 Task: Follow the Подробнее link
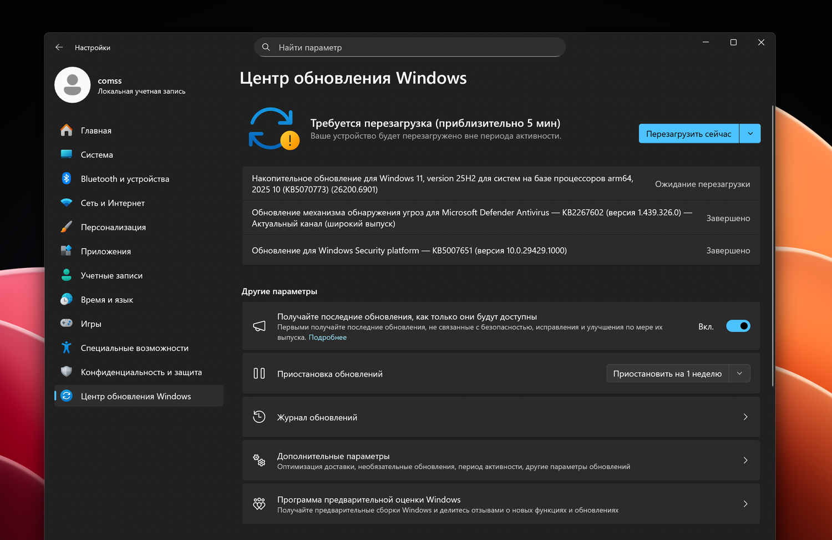pyautogui.click(x=327, y=337)
